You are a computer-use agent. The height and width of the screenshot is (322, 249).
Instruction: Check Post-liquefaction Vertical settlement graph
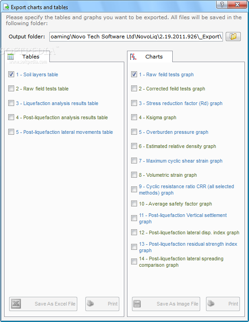point(134,218)
